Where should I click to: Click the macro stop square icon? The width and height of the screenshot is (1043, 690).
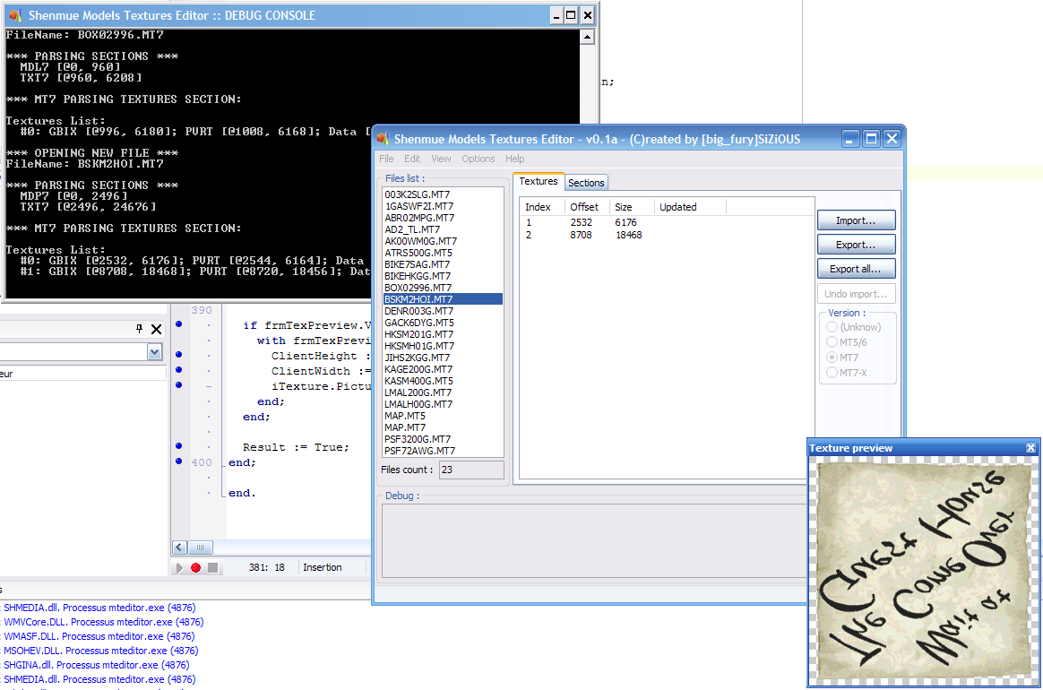[x=212, y=568]
